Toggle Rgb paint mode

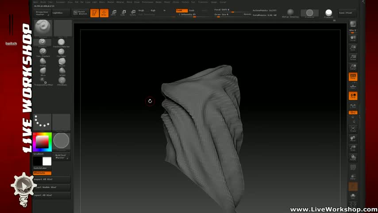pyautogui.click(x=153, y=10)
